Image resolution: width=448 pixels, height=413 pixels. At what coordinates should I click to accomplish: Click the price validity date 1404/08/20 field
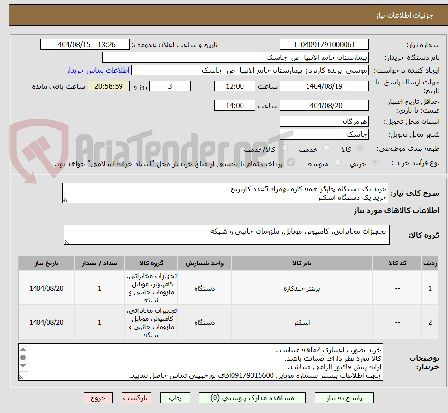pyautogui.click(x=324, y=105)
